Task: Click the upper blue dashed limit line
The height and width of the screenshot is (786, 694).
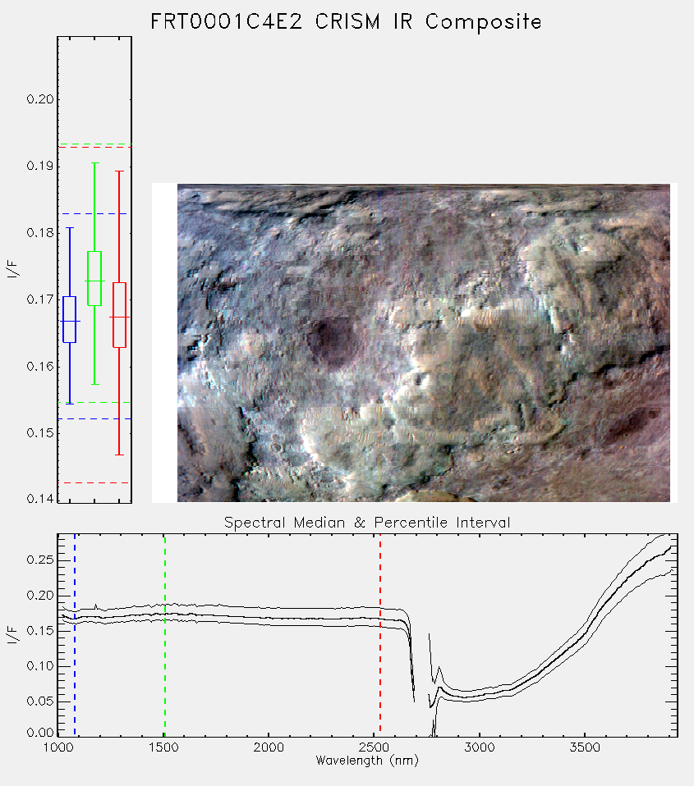Action: (94, 214)
